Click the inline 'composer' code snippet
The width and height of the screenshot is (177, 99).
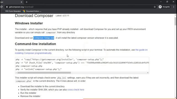pyautogui.click(x=51, y=32)
